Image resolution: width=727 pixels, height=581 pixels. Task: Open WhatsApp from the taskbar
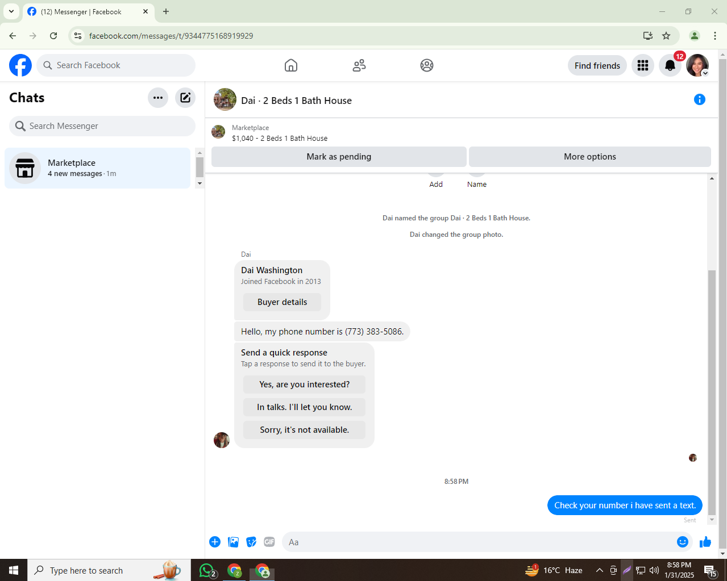(207, 570)
